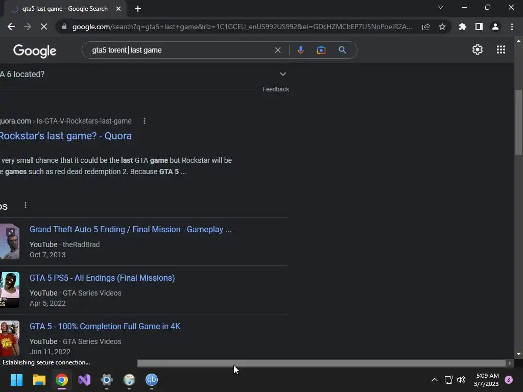Send Feedback on People also ask

coord(275,89)
